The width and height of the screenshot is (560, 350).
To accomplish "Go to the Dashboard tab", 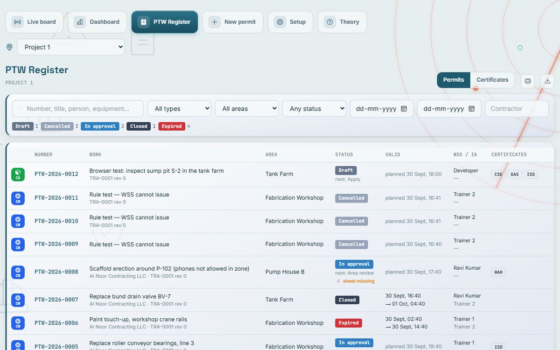I will (97, 22).
